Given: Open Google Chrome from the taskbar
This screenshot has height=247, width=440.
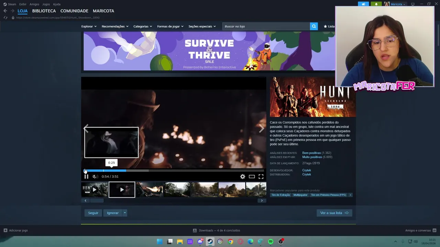Looking at the screenshot, I should [230, 242].
